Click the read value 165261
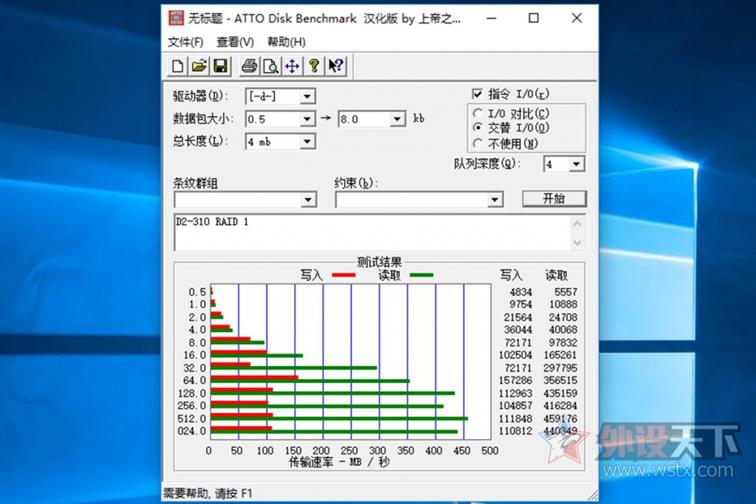The height and width of the screenshot is (504, 756). [x=560, y=355]
